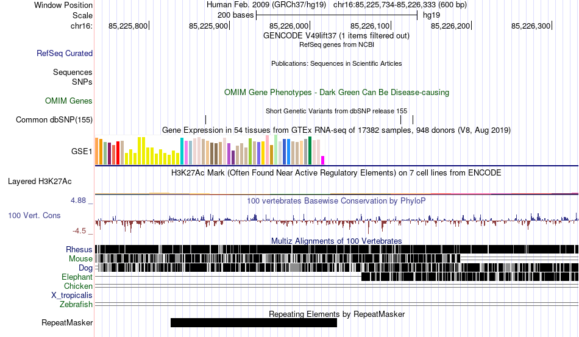The image size is (579, 337).
Task: Click the dark green bar in GSE1 chart
Action: (310, 151)
